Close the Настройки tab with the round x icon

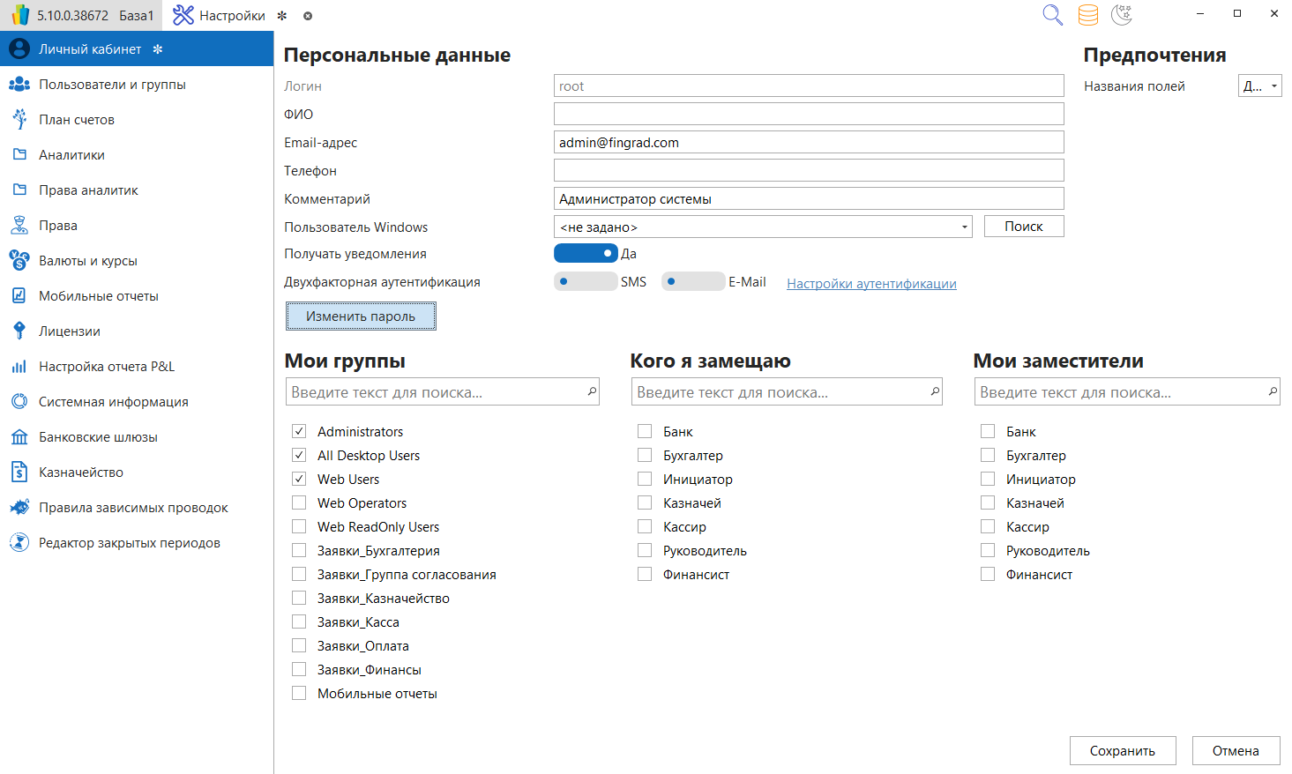coord(308,16)
